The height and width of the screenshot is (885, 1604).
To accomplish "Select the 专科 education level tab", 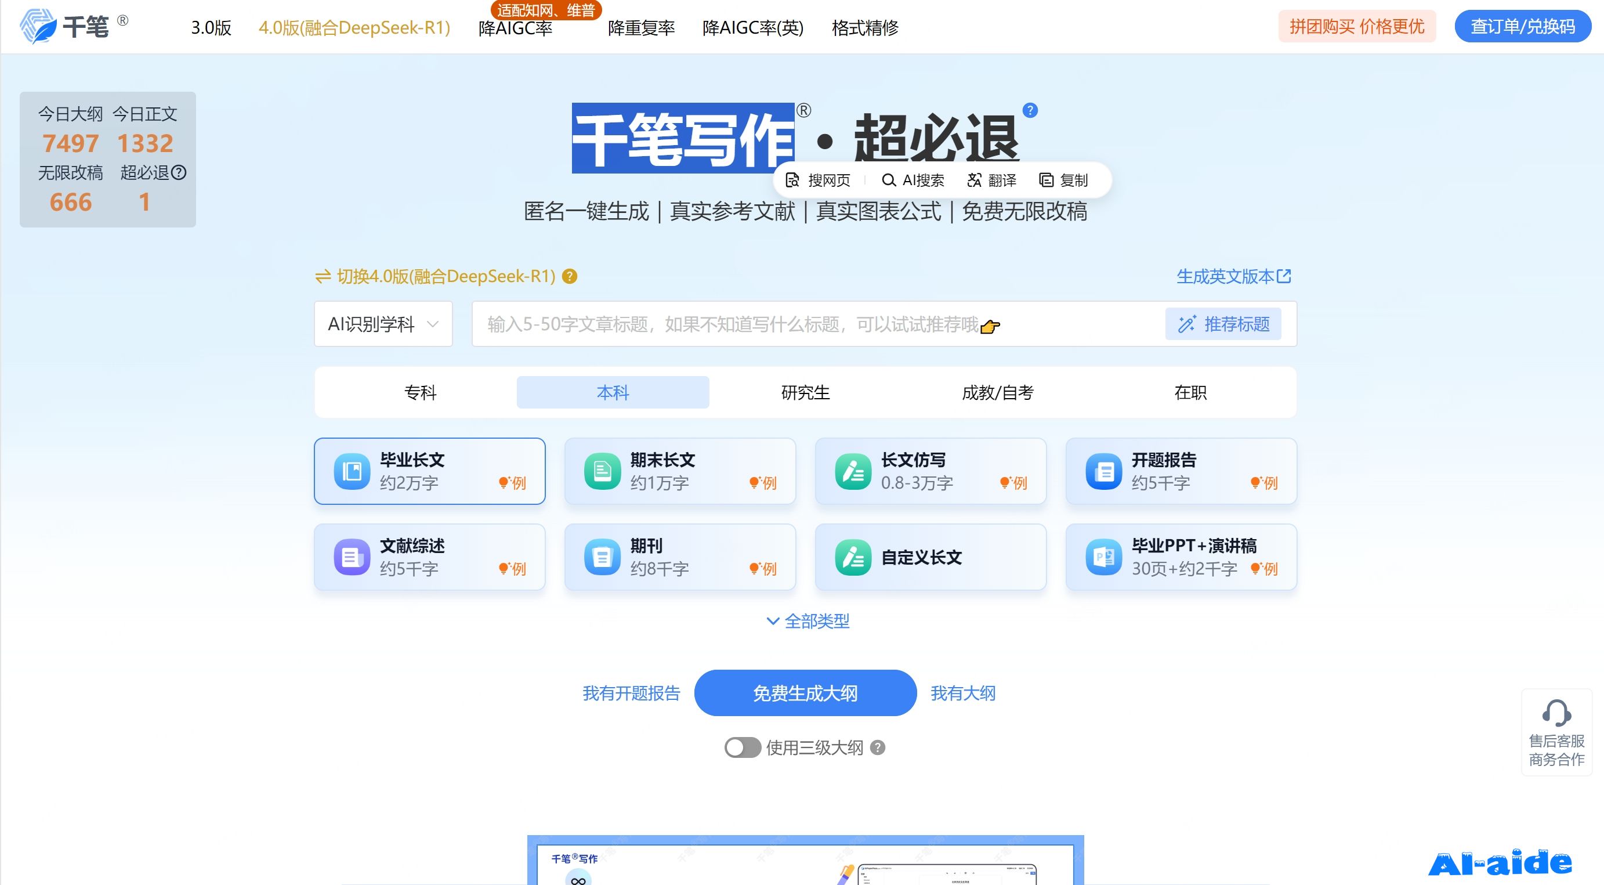I will point(421,392).
